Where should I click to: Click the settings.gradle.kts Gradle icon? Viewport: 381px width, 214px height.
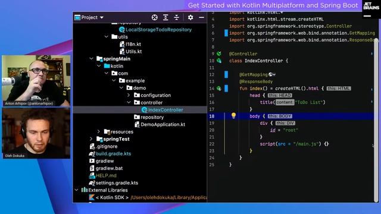[92, 182]
